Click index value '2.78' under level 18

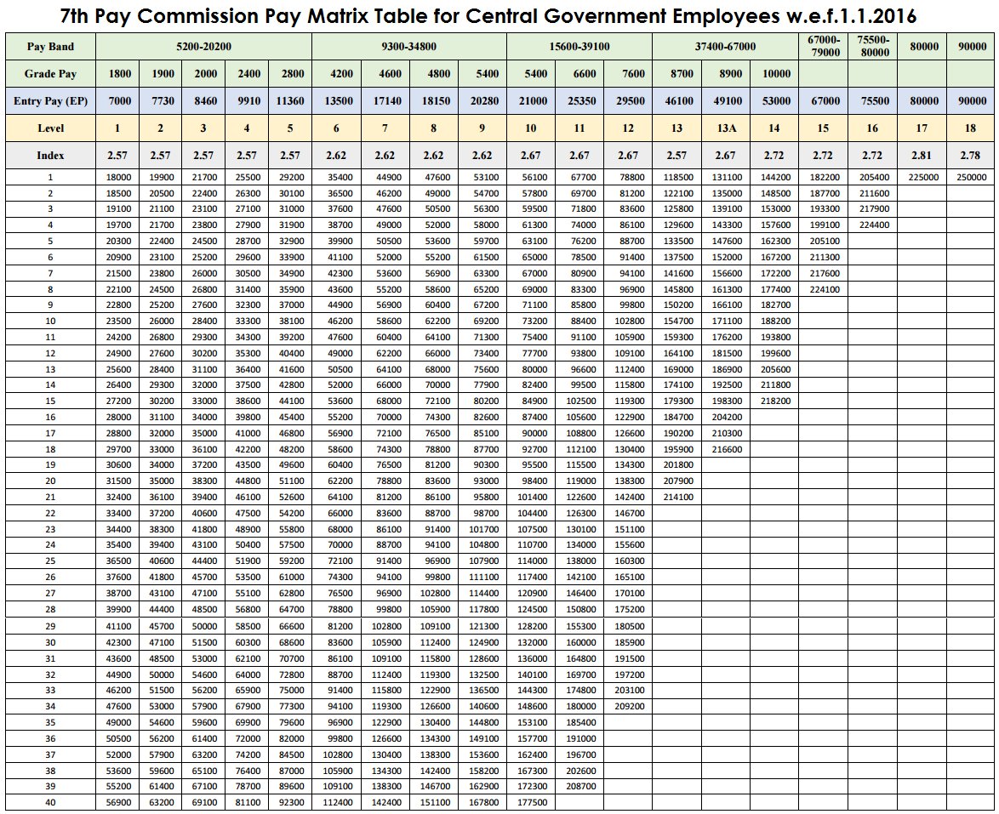[970, 156]
